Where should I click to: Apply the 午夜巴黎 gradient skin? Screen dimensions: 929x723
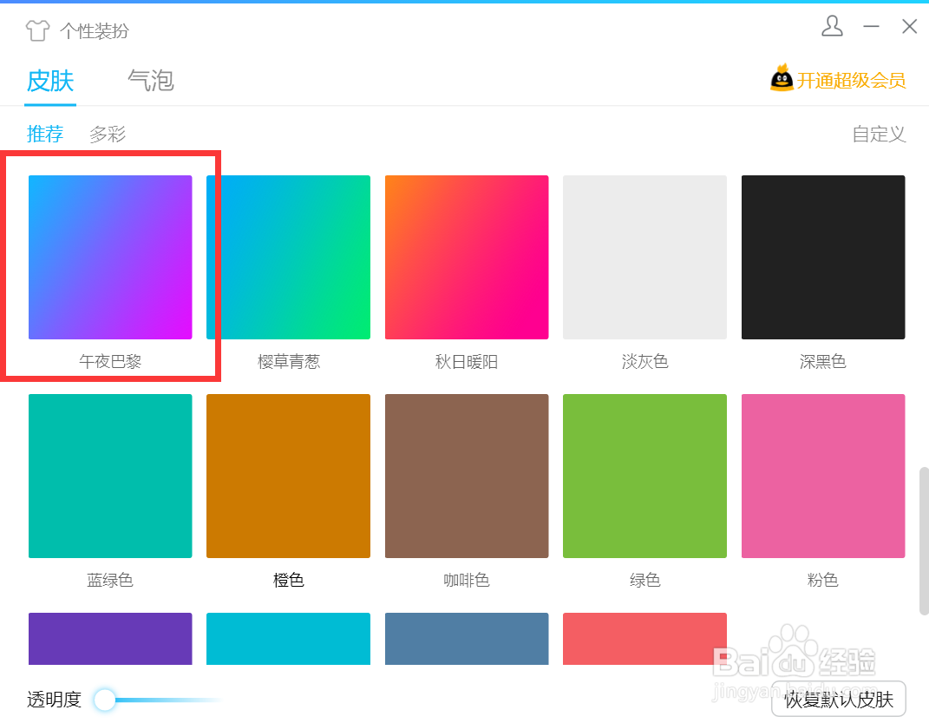point(110,257)
